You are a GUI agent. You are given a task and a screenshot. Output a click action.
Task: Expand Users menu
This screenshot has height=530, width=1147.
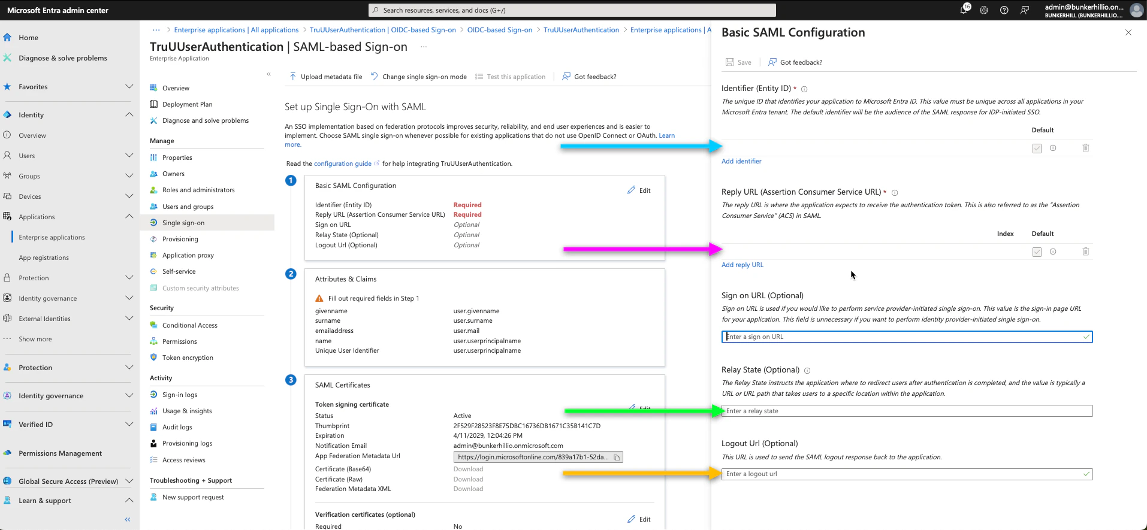point(129,156)
